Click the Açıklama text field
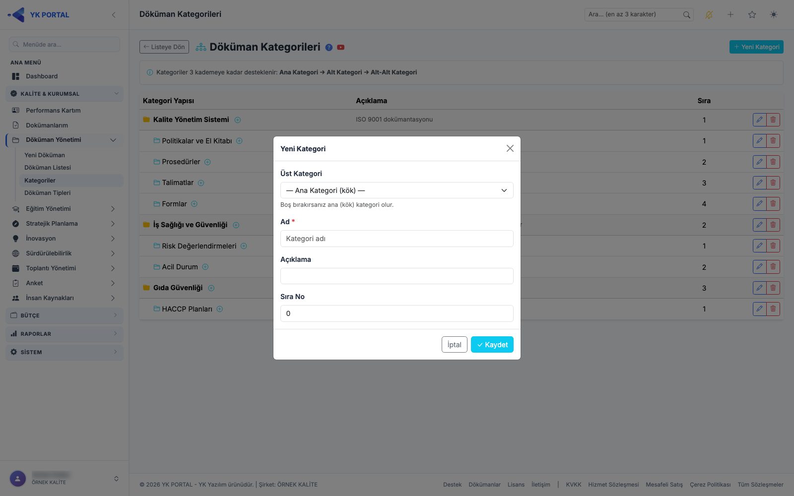 click(397, 276)
